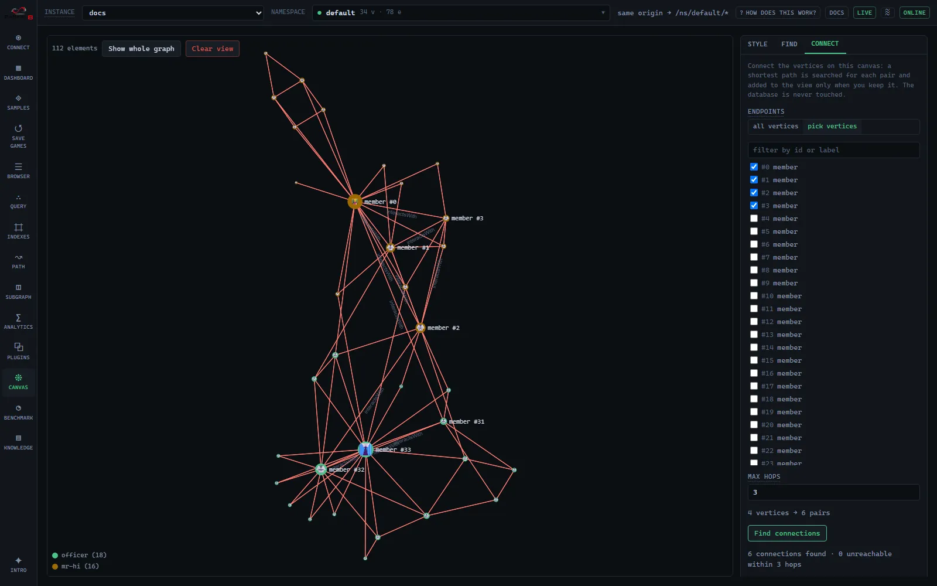Check the #7 member checkbox
Image resolution: width=937 pixels, height=586 pixels.
click(754, 257)
